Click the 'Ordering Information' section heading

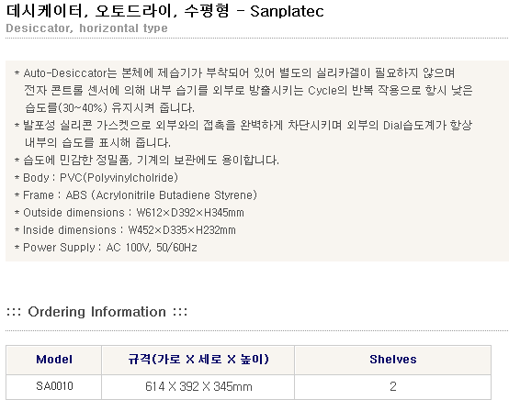(x=96, y=312)
